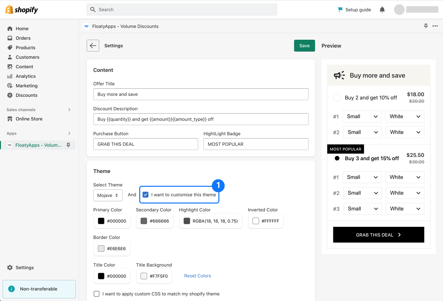Click the Non-transferable info icon

coord(11,289)
